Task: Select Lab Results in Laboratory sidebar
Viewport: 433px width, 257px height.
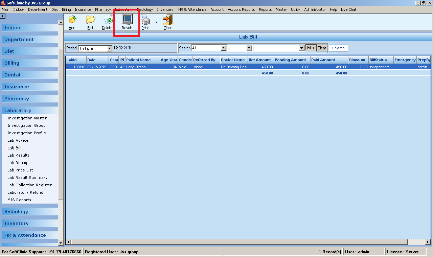Action: [x=18, y=155]
